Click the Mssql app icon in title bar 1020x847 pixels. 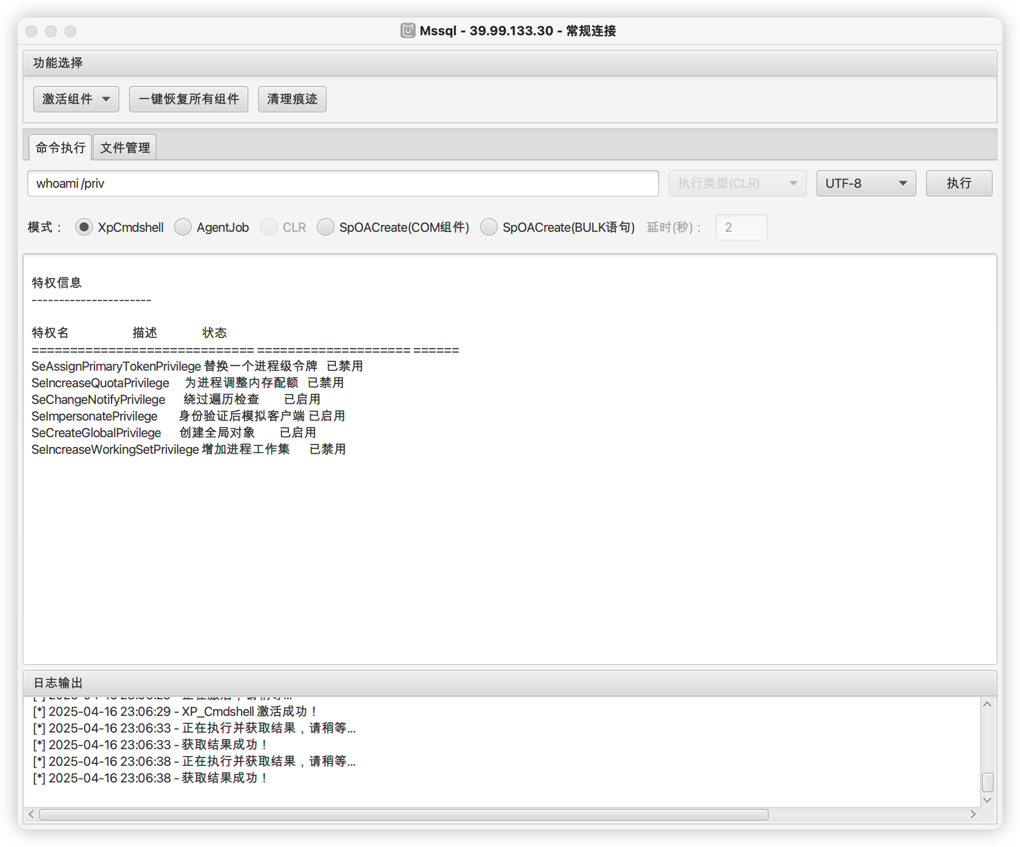408,31
